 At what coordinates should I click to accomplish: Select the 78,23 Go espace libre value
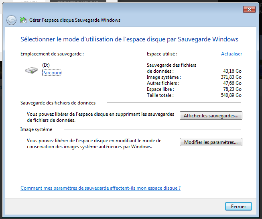click(x=232, y=89)
